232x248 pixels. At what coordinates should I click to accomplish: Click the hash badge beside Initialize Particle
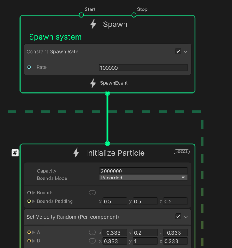pyautogui.click(x=15, y=153)
